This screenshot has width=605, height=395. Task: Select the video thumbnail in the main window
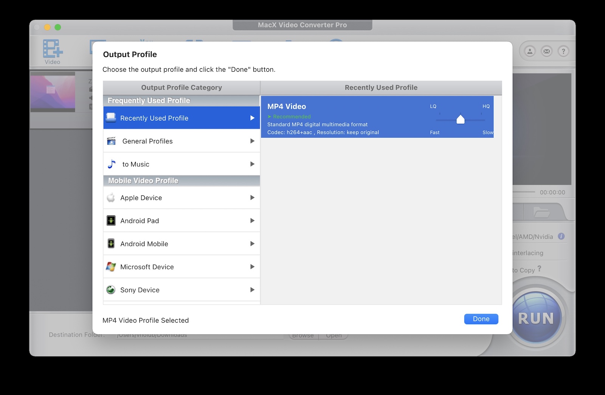(53, 92)
